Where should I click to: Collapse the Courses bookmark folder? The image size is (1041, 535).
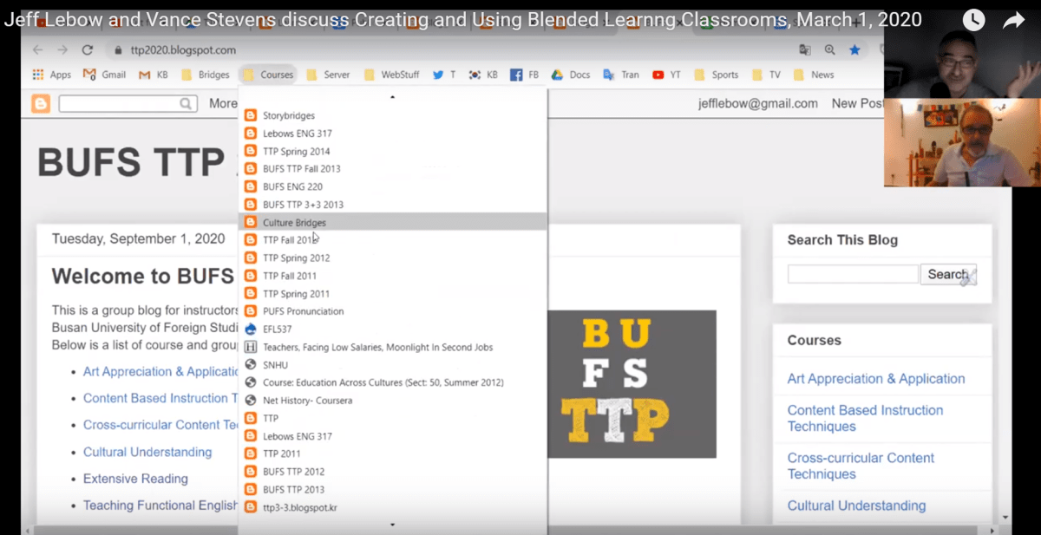coord(268,75)
